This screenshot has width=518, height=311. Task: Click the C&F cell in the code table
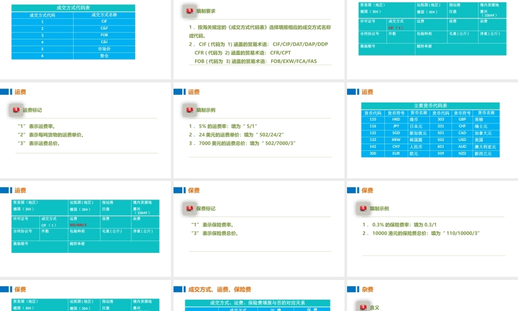pyautogui.click(x=104, y=29)
